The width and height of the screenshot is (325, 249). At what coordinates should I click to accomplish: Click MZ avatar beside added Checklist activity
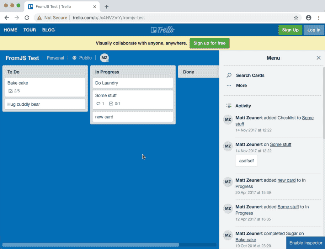228,119
